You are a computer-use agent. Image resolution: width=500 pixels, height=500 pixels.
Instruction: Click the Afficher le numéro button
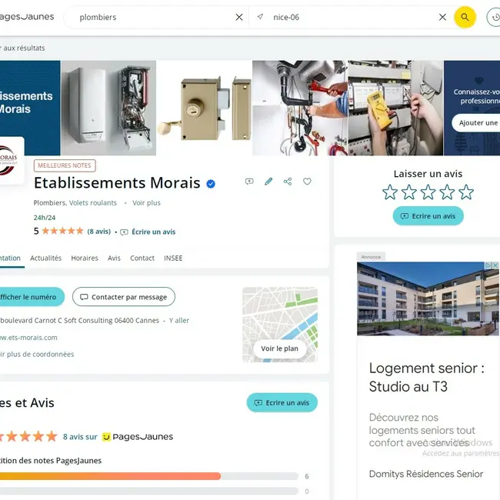pos(32,297)
